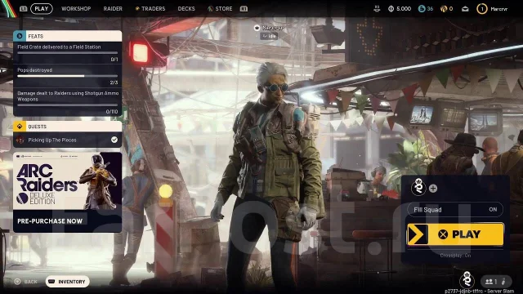Image resolution: width=523 pixels, height=294 pixels.
Task: Click the level 1 player badge
Action: [481, 9]
